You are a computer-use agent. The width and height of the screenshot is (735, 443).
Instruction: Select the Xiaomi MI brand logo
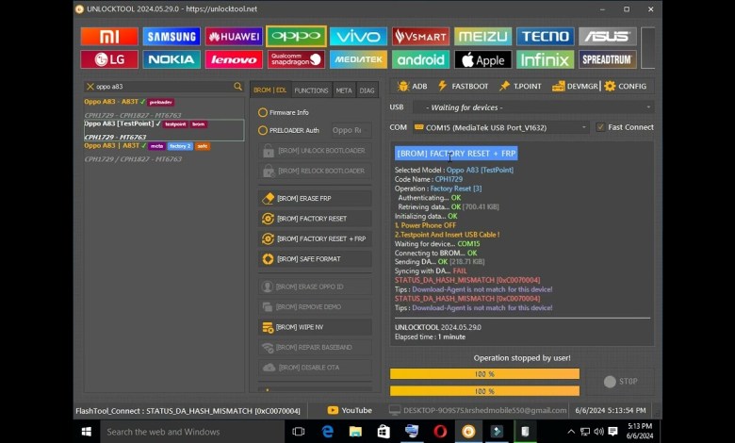coord(109,37)
